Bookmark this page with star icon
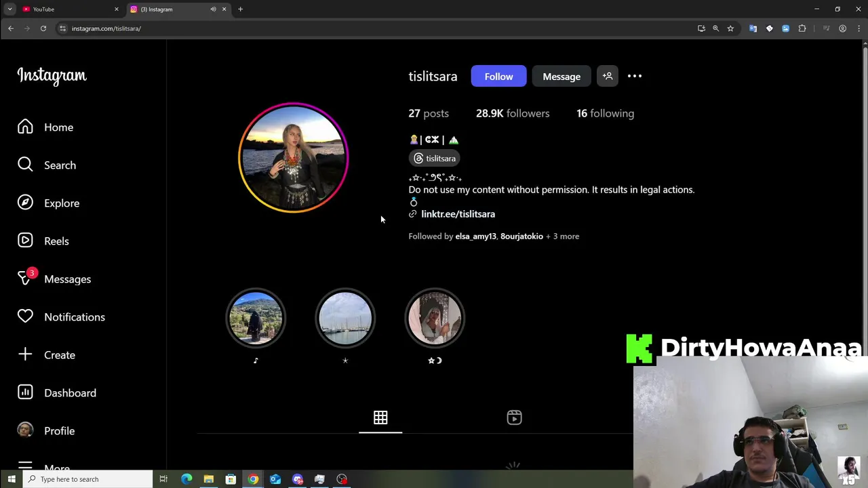 (x=730, y=28)
